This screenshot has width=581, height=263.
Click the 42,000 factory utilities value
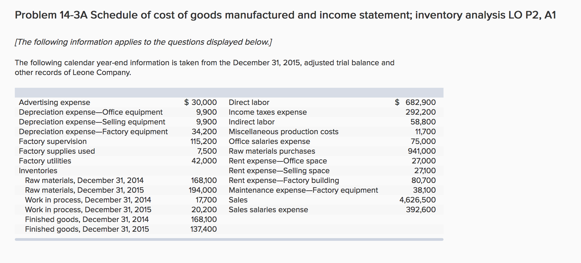point(204,161)
